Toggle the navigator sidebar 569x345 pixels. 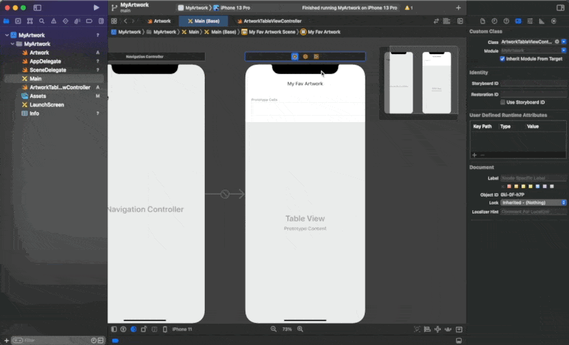38,8
